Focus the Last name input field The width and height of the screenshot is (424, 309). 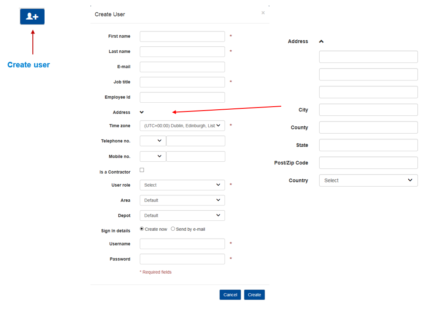(182, 52)
